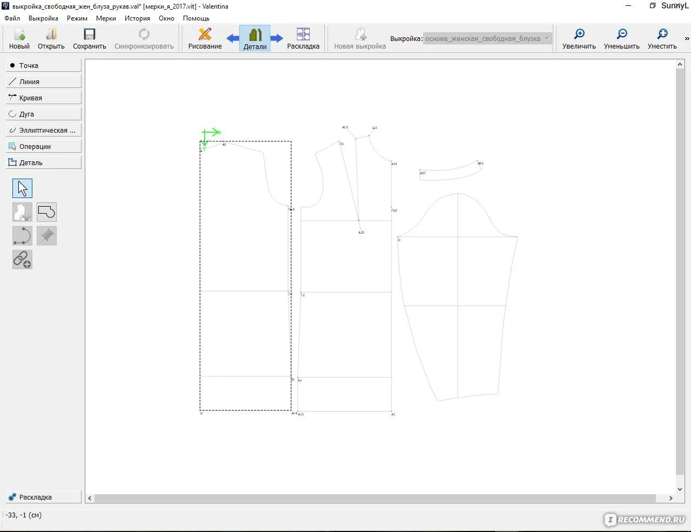Image resolution: width=691 pixels, height=532 pixels.
Task: Open a pattern with Открыть icon
Action: click(51, 38)
